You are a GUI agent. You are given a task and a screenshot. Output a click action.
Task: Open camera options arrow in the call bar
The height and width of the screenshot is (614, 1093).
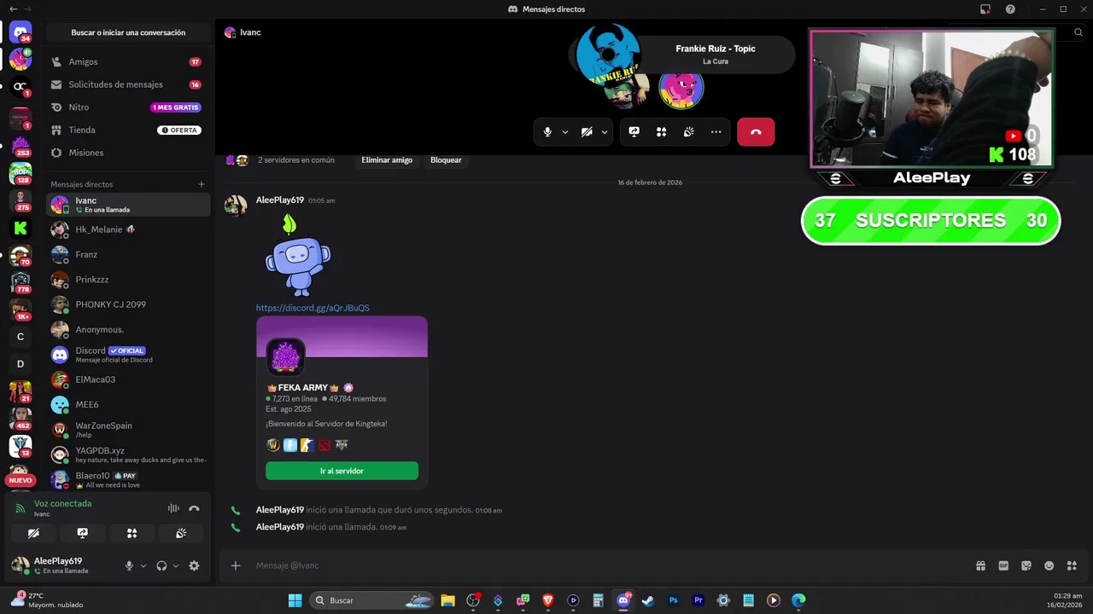pos(605,132)
